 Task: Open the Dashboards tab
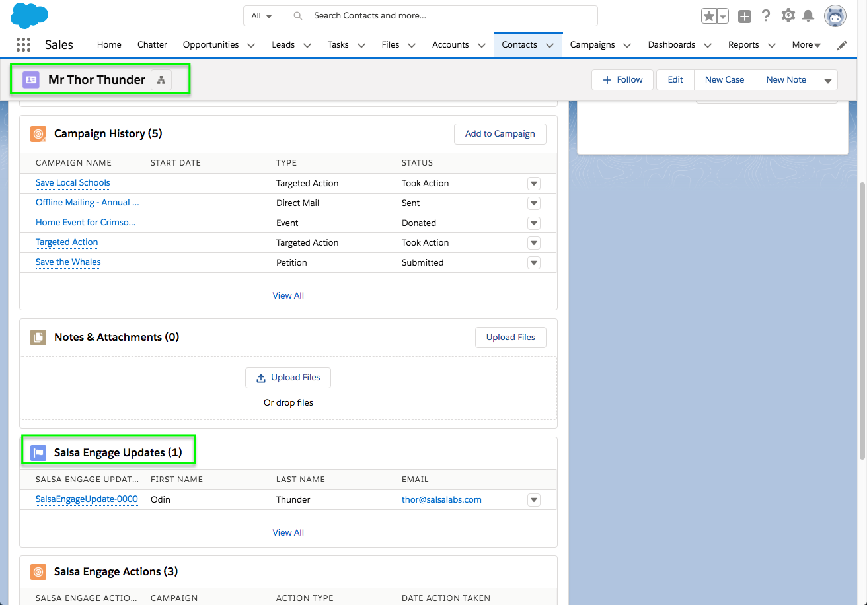pyautogui.click(x=671, y=45)
